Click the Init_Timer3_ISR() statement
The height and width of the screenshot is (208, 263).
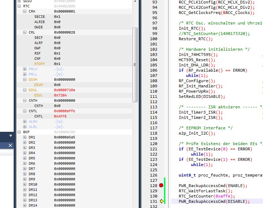pos(200,112)
